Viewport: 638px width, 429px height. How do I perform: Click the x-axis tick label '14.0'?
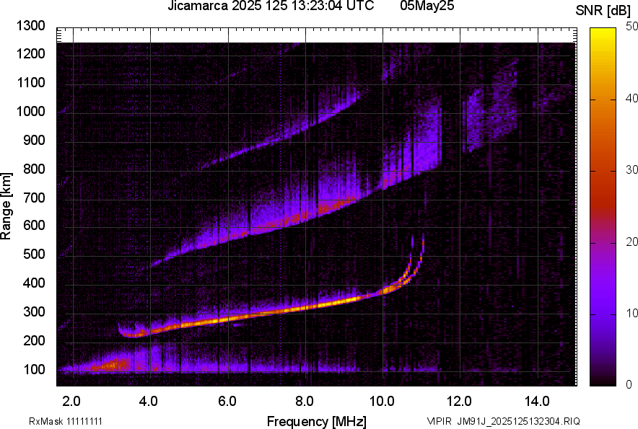537,402
